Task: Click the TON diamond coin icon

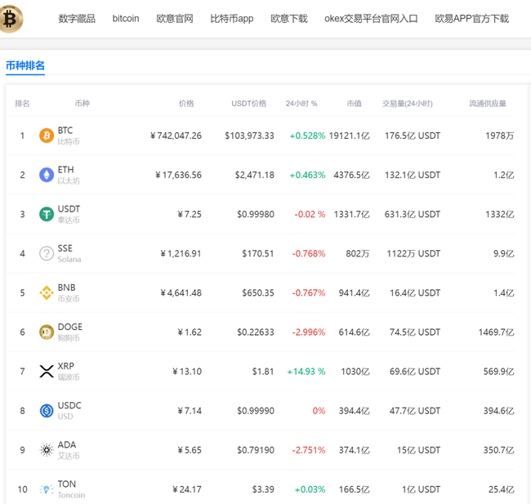Action: (x=47, y=489)
